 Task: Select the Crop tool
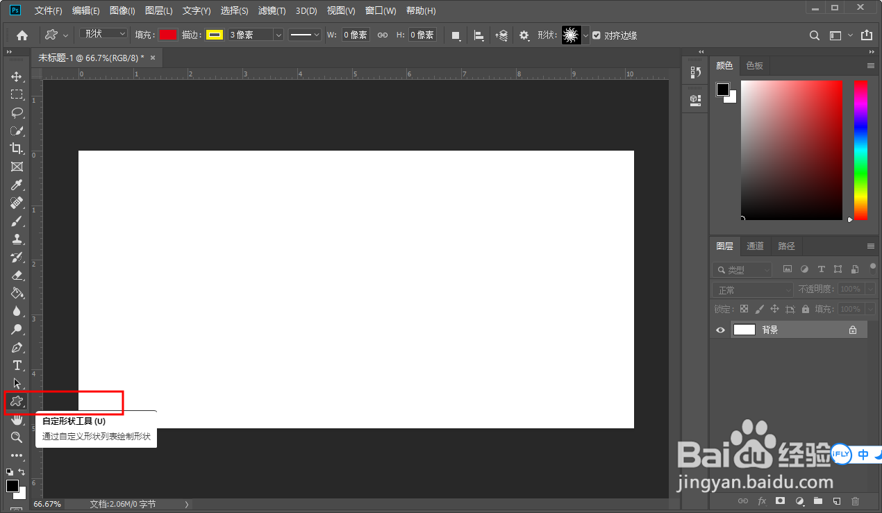(x=17, y=149)
